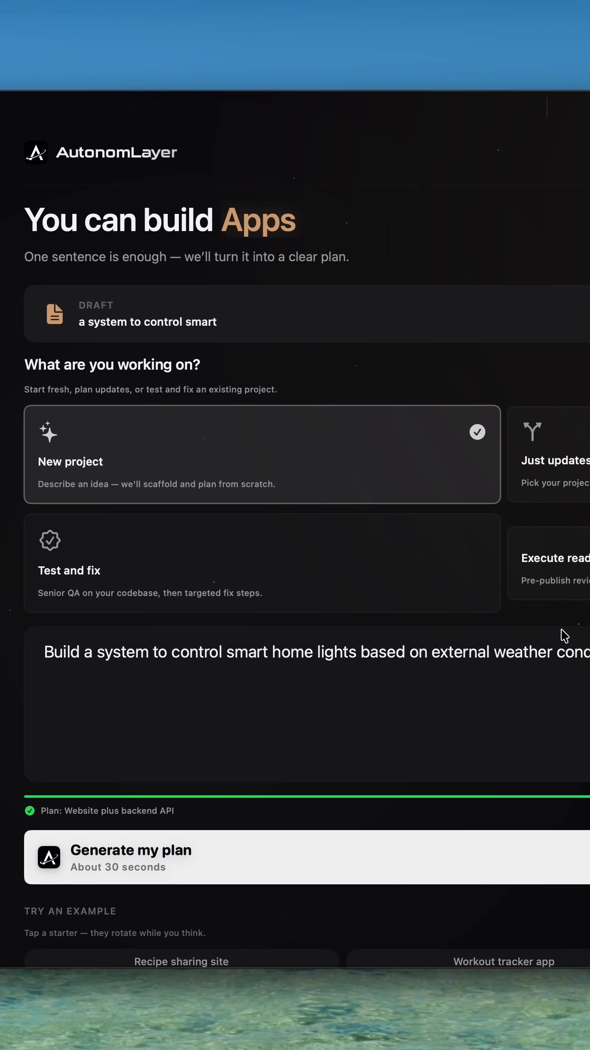Choose the Just updates card
The height and width of the screenshot is (1050, 590).
click(x=549, y=454)
